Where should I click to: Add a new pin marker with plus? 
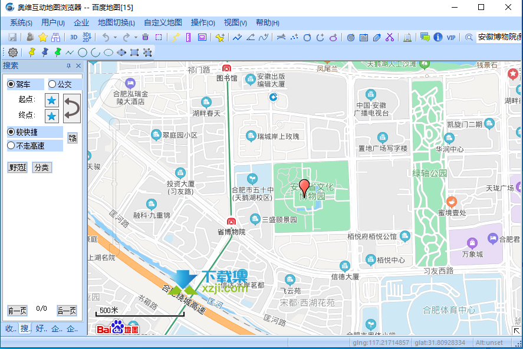[220, 37]
